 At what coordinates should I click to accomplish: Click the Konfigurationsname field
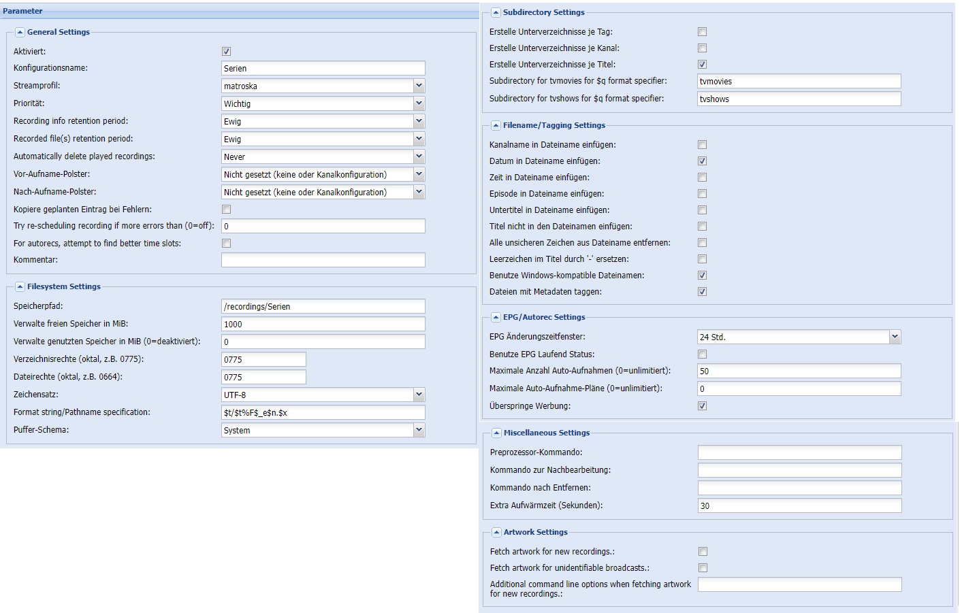[323, 68]
